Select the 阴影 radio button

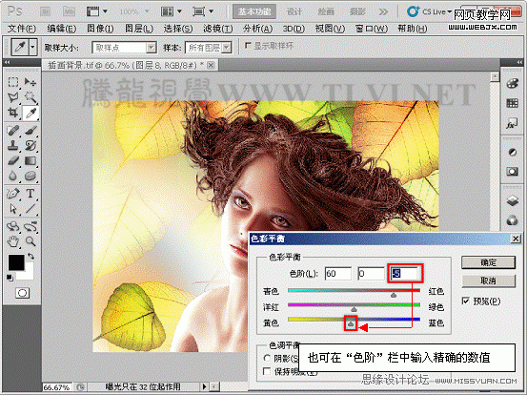tap(267, 359)
